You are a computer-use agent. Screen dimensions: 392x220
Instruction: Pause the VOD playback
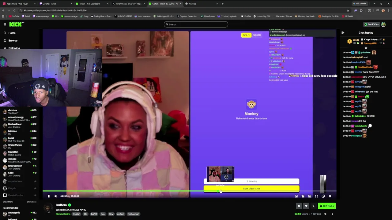[x=49, y=196]
